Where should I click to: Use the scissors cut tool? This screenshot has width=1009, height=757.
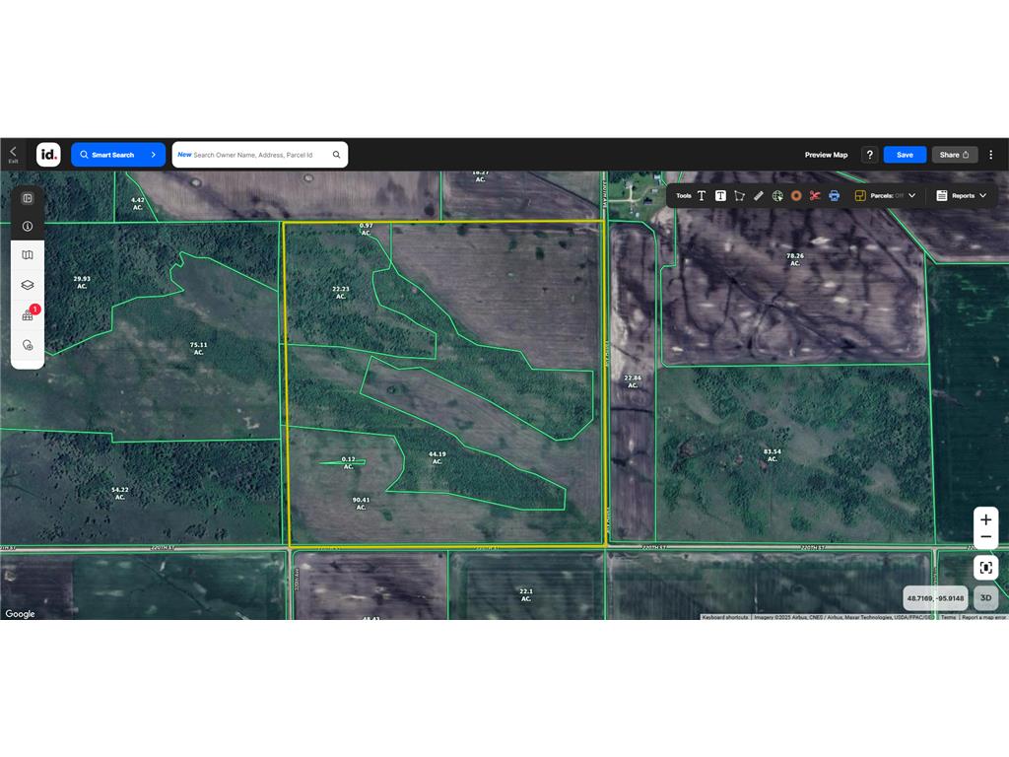pos(814,195)
